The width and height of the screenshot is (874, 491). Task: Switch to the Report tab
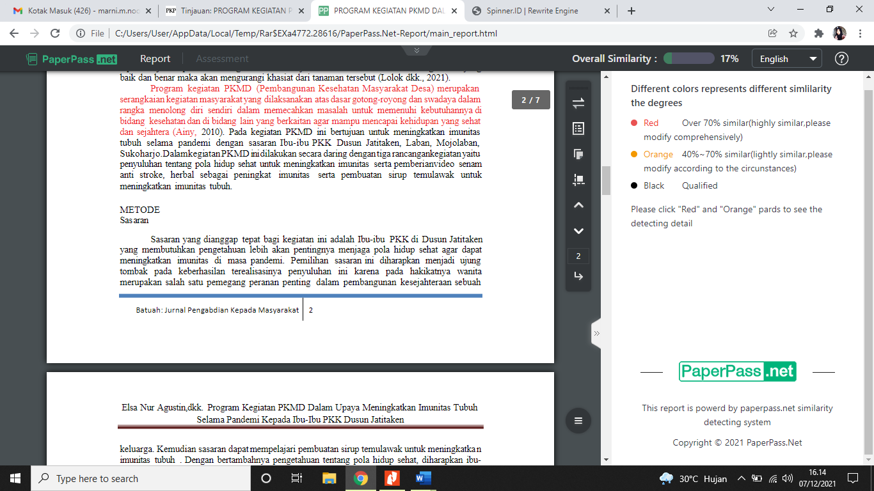155,59
